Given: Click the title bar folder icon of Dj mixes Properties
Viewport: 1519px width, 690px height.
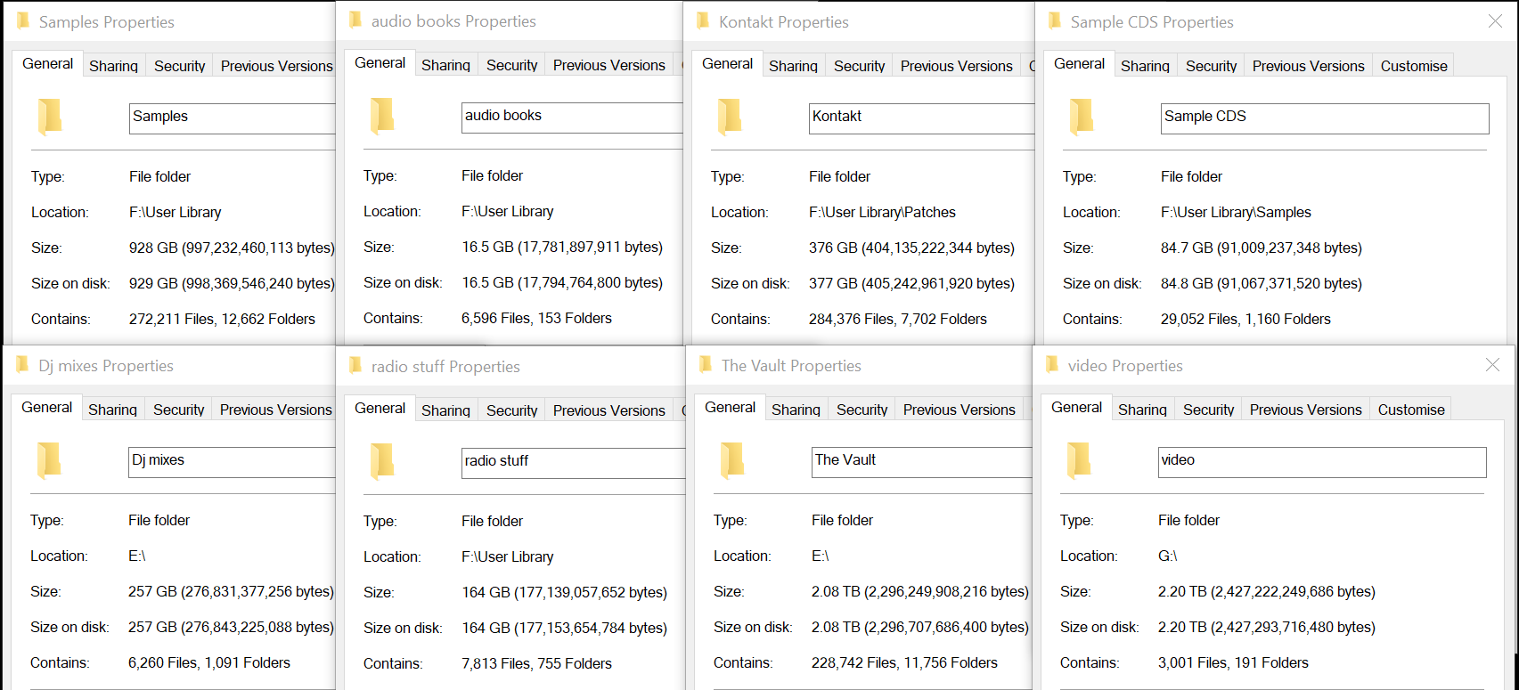Looking at the screenshot, I should [x=22, y=364].
